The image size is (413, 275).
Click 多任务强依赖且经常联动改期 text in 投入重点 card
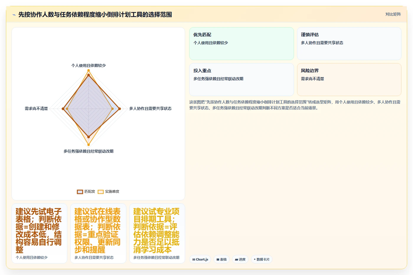(218, 79)
